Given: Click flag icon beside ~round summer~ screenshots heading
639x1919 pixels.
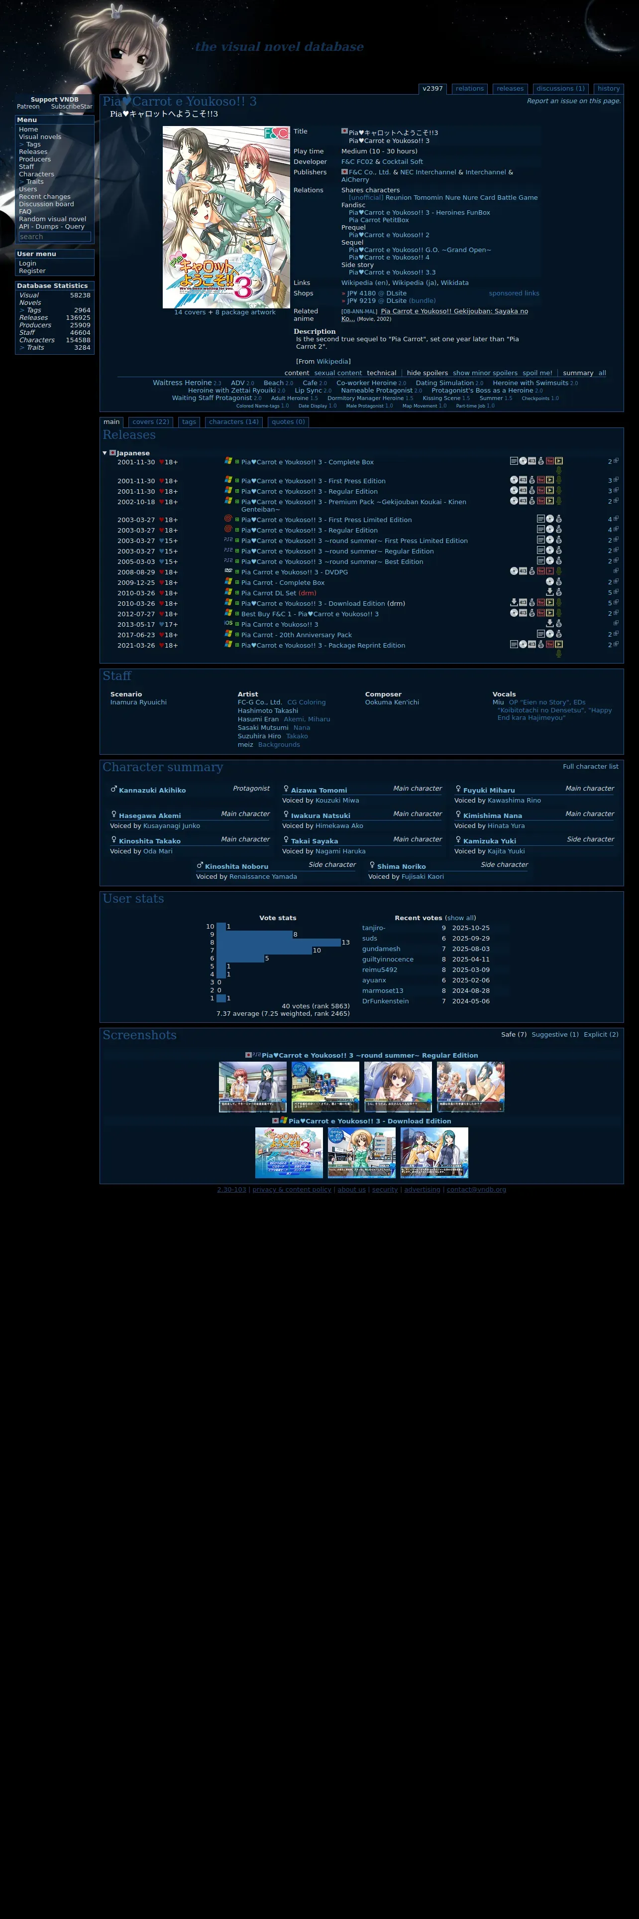Looking at the screenshot, I should (248, 1055).
